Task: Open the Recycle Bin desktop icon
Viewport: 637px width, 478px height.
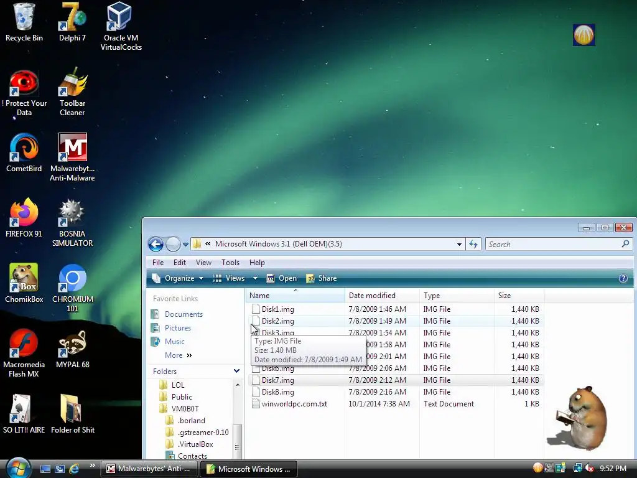Action: (24, 22)
